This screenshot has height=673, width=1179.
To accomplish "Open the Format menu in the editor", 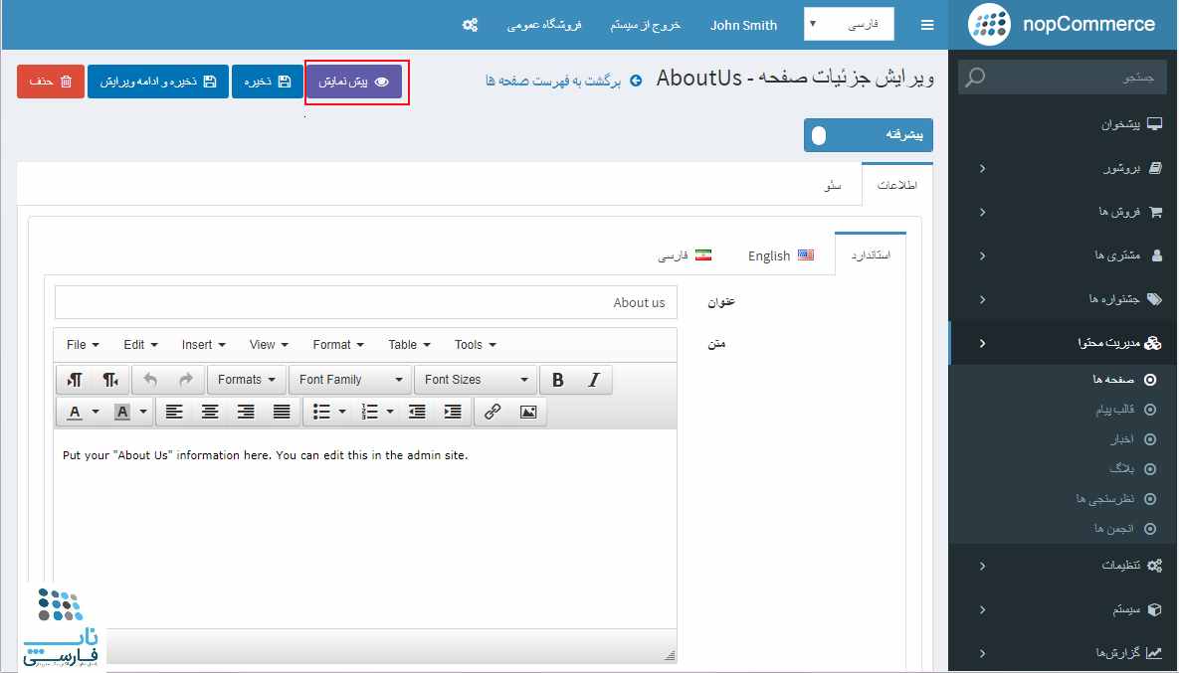I will [337, 345].
